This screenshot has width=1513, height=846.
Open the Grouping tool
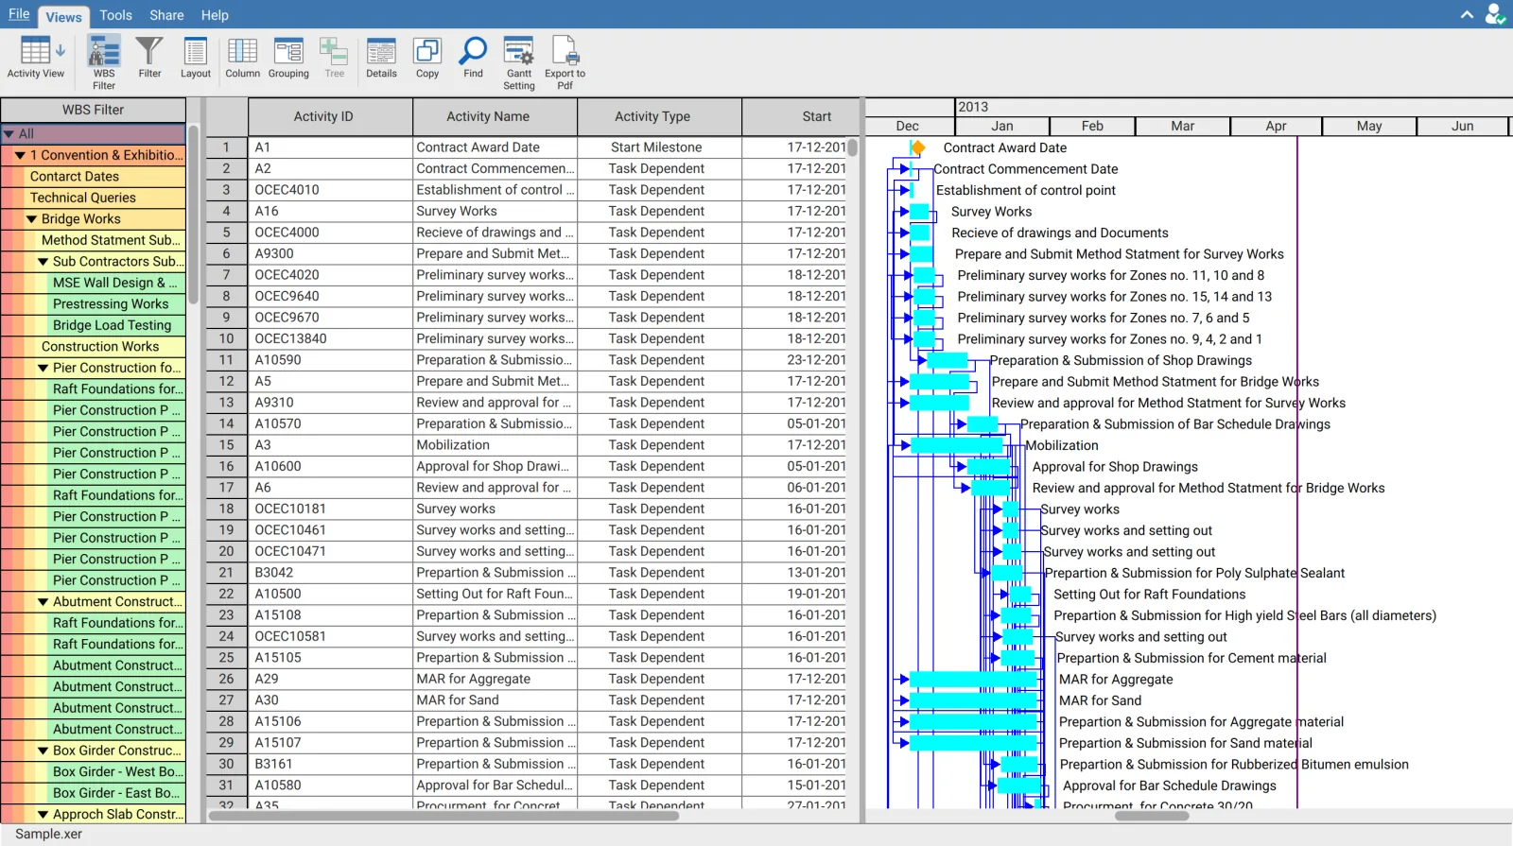coord(288,58)
